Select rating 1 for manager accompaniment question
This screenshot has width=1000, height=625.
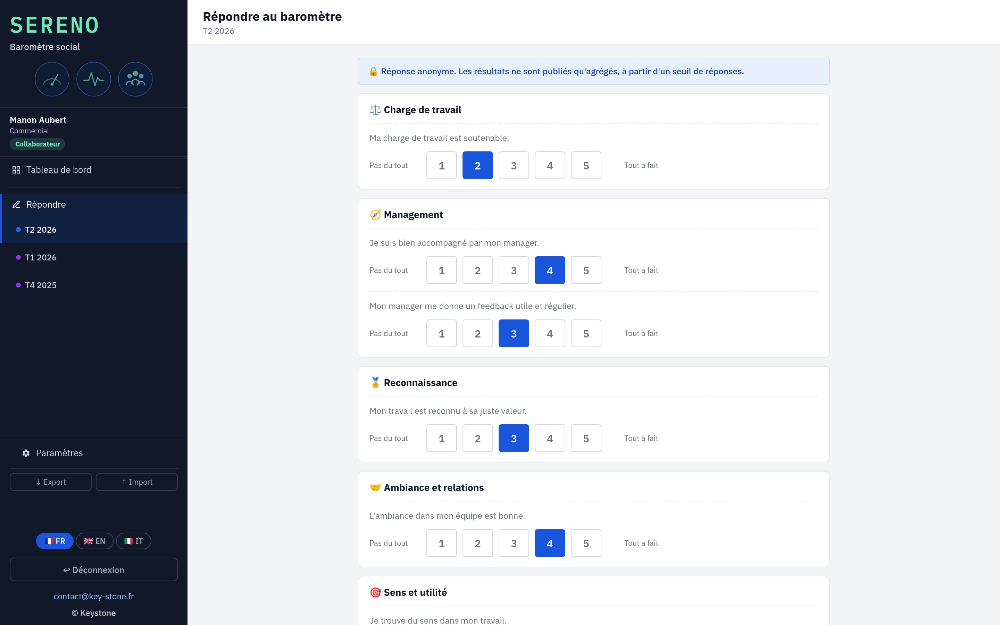pos(441,270)
